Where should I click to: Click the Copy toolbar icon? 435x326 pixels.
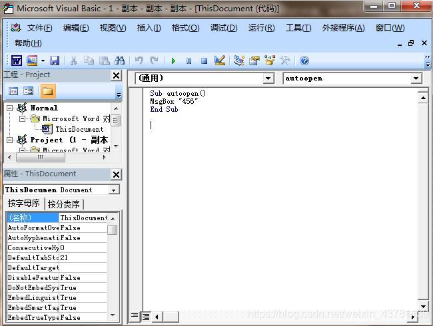click(89, 61)
